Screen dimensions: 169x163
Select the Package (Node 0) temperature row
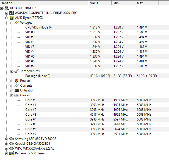click(x=97, y=76)
